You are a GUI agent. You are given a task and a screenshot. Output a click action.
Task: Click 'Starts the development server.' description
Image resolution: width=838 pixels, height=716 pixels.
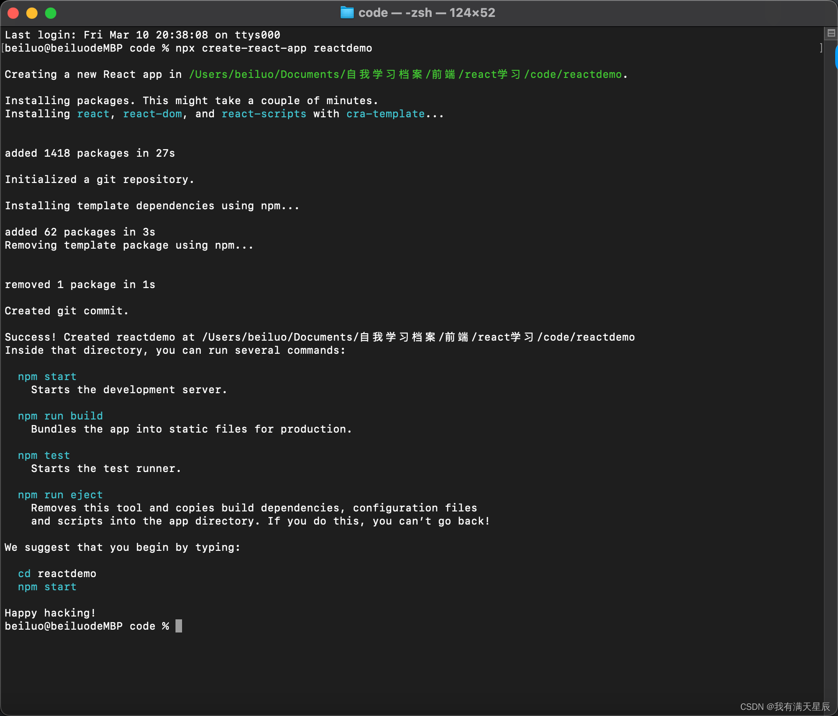click(x=129, y=390)
